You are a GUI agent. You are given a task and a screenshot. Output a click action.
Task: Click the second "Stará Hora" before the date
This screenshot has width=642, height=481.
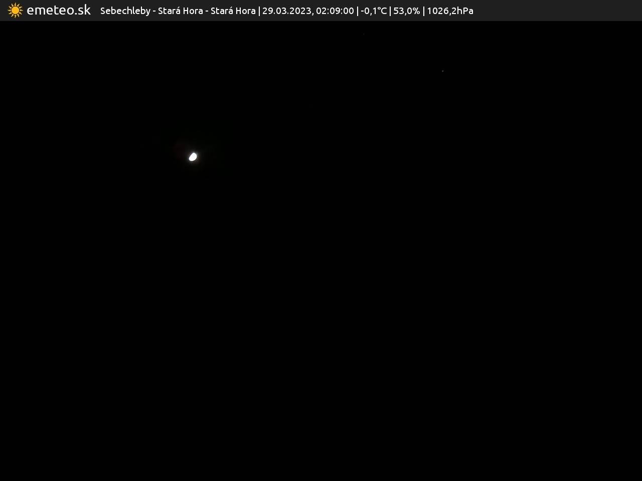click(233, 11)
